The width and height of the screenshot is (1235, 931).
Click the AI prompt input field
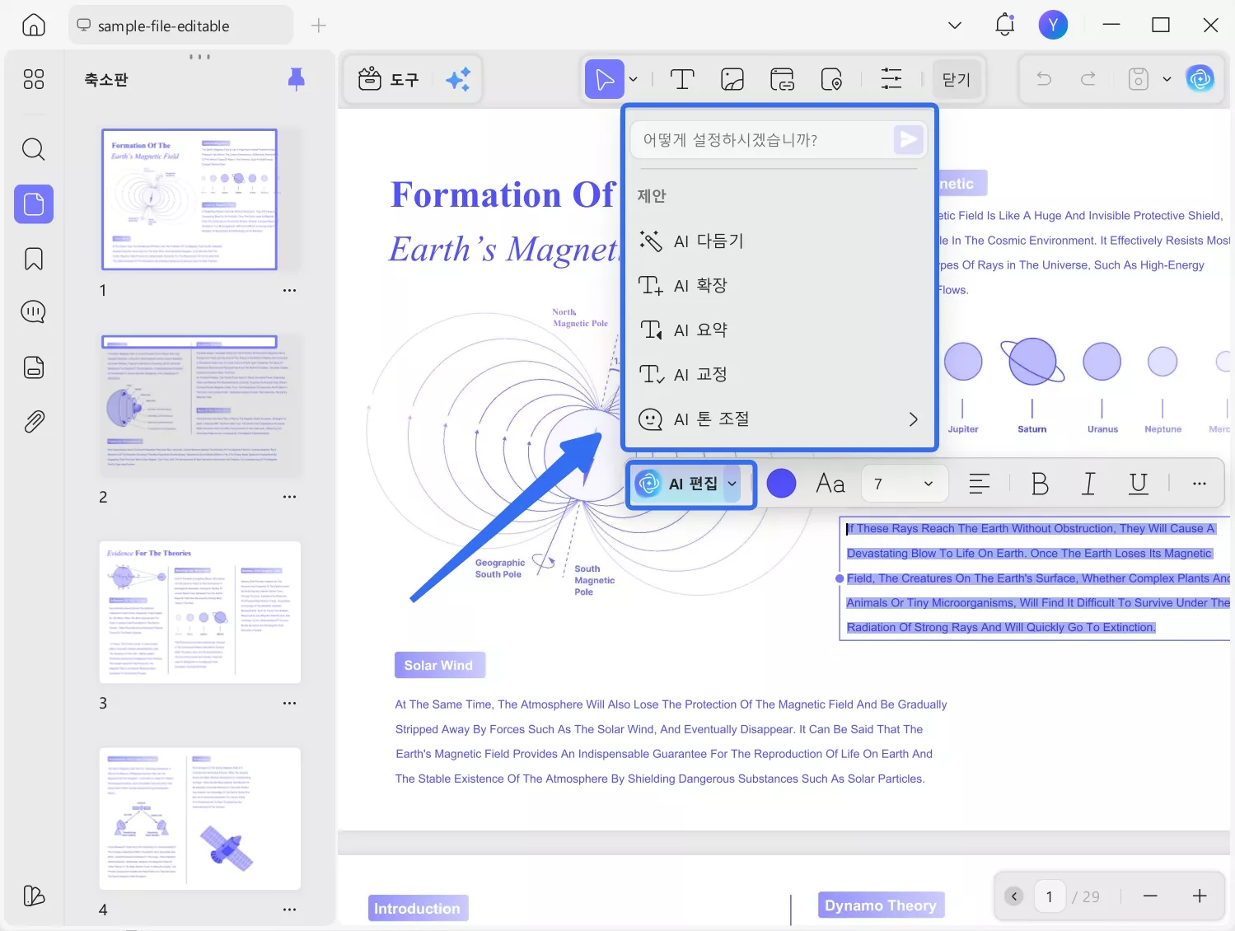(763, 139)
